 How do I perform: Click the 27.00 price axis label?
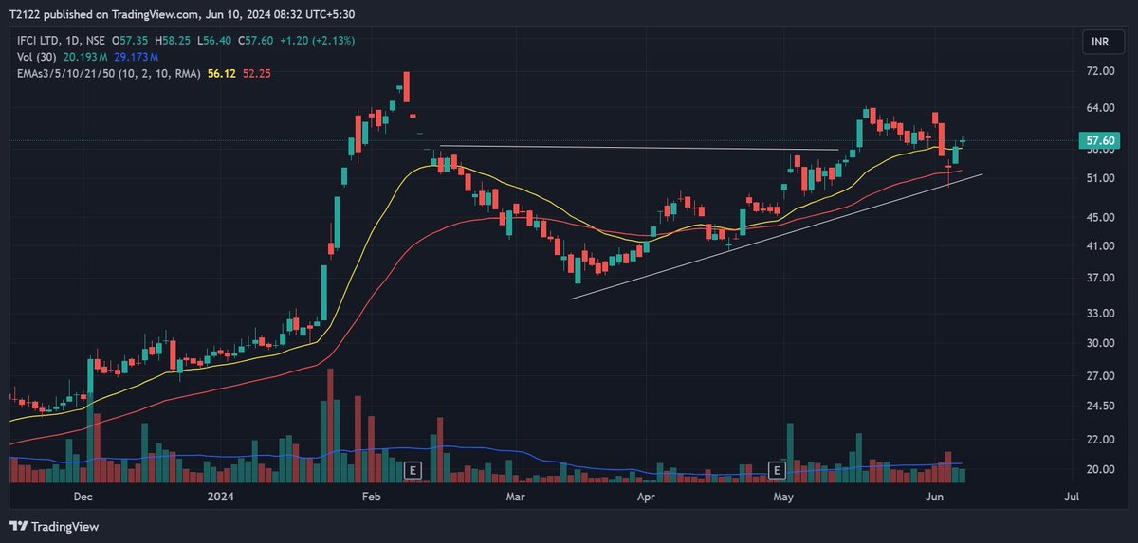point(1099,376)
